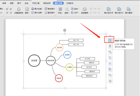Image resolution: width=140 pixels, height=96 pixels.
Task: Click 更改图片 change picture button
Action: 50,9
